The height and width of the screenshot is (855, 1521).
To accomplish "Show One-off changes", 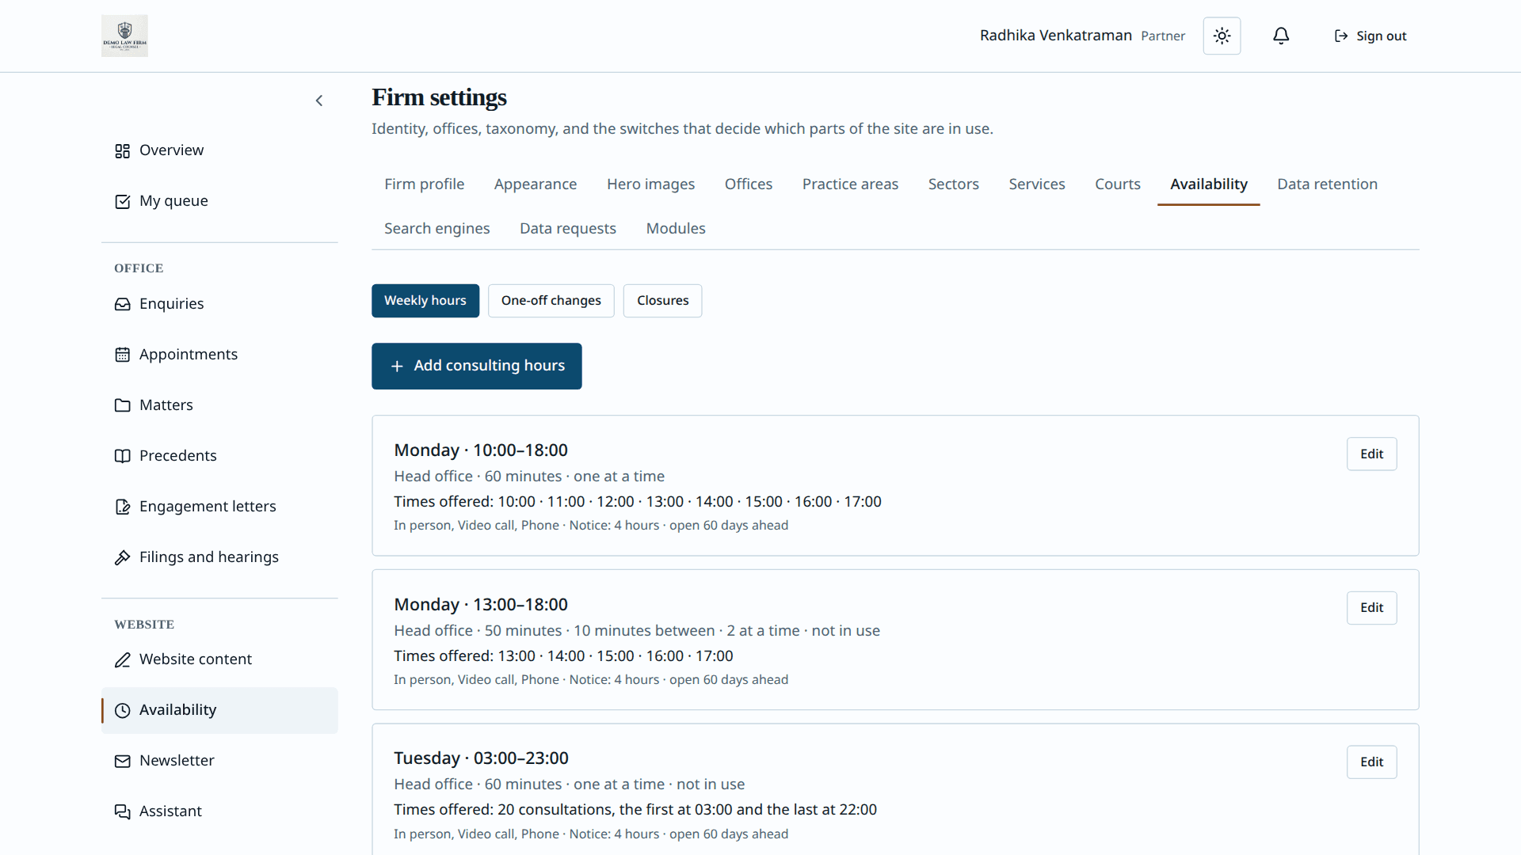I will click(x=551, y=301).
